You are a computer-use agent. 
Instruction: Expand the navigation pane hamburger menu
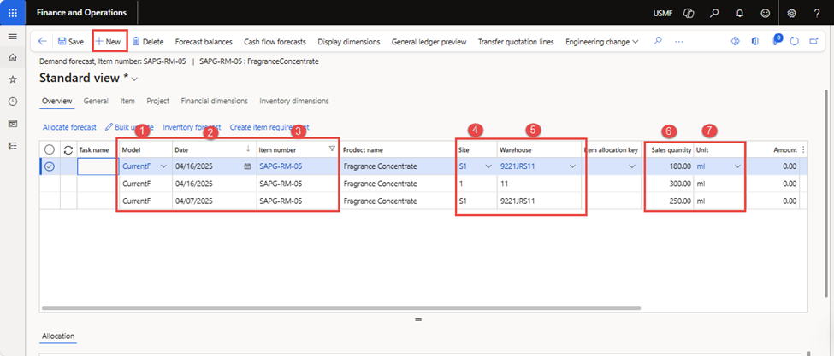click(13, 37)
